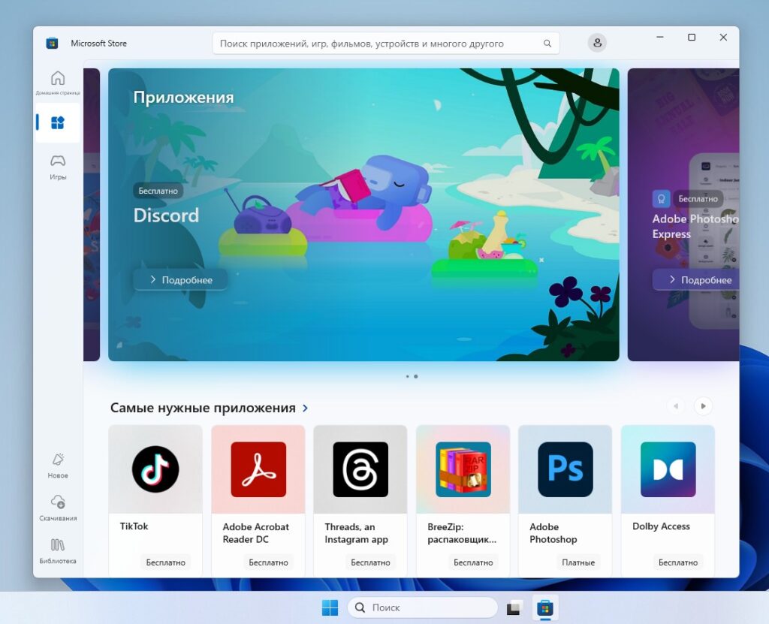Select the first banner page dot
This screenshot has height=624, width=769.
[x=408, y=376]
